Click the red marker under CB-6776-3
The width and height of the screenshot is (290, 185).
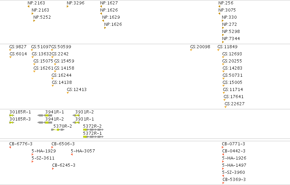point(10,147)
